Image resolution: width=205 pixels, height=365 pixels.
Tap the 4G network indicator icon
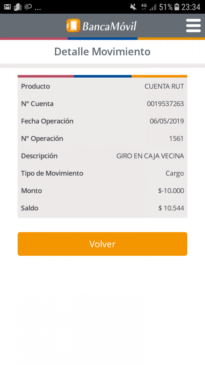point(144,7)
